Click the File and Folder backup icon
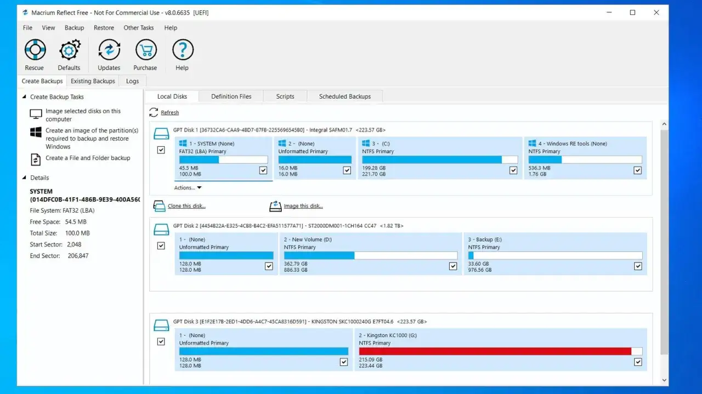This screenshot has height=394, width=702. 36,159
